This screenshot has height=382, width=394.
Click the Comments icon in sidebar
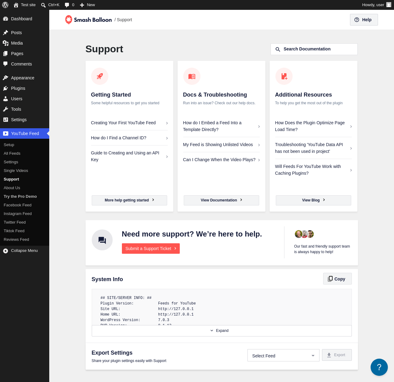tap(6, 64)
